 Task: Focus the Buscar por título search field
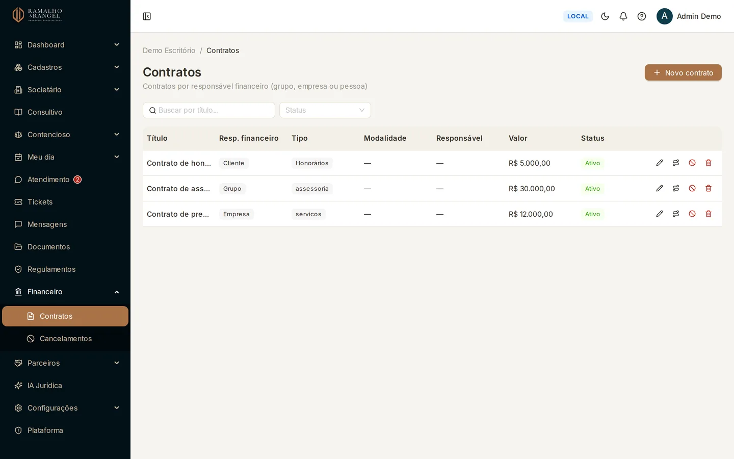(209, 110)
